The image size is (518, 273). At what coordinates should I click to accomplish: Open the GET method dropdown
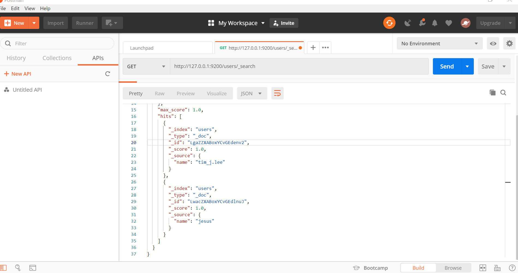146,66
